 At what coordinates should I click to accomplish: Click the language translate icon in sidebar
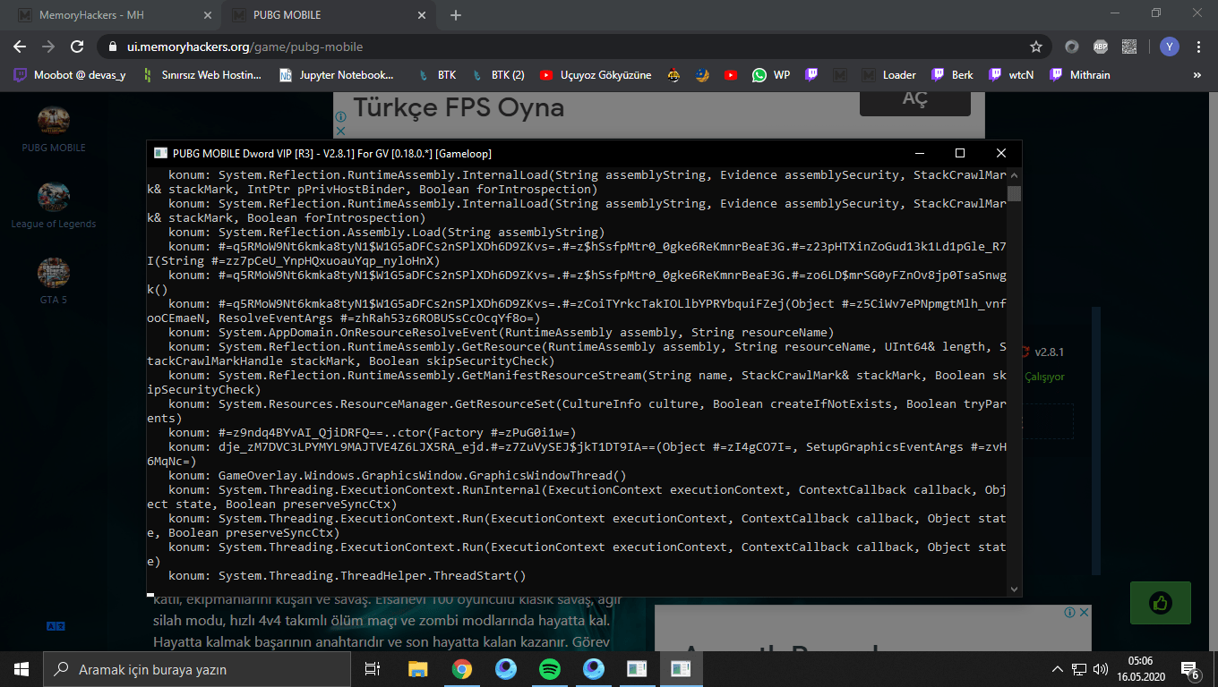55,626
